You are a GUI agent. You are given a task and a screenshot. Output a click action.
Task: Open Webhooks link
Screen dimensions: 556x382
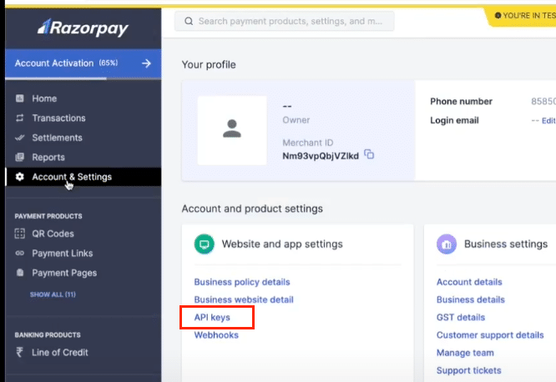pos(216,334)
